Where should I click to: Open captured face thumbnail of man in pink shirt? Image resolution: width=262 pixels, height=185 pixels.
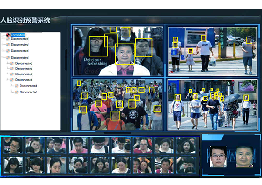(x=79, y=145)
